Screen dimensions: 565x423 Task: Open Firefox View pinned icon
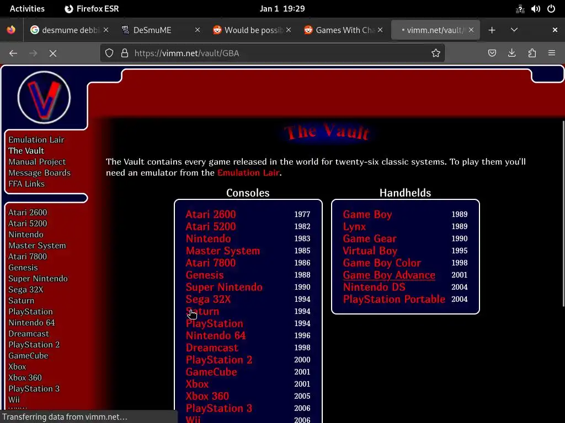coord(11,30)
